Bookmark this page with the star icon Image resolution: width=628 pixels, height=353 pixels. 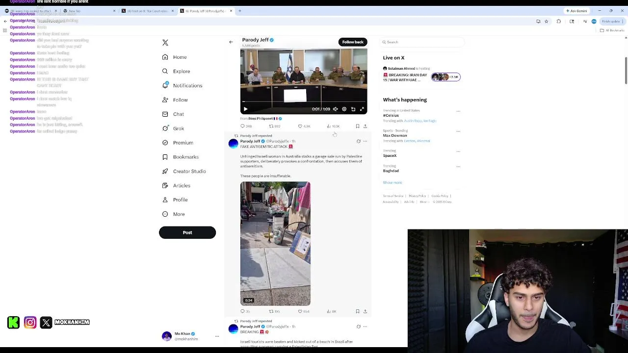pyautogui.click(x=546, y=22)
